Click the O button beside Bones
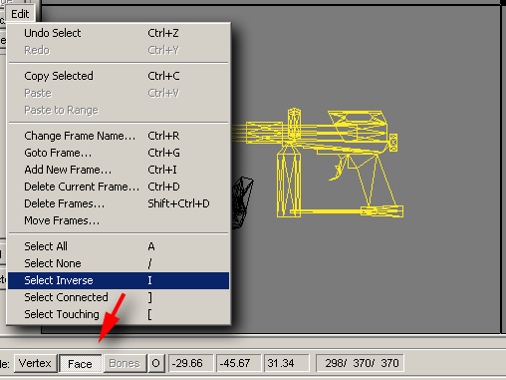The height and width of the screenshot is (380, 506). click(x=155, y=363)
